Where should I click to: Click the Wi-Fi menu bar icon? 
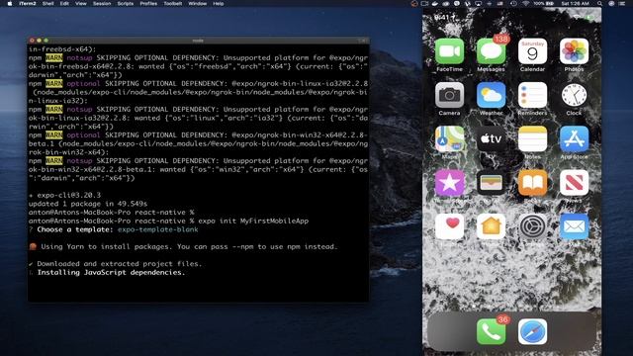tap(525, 3)
